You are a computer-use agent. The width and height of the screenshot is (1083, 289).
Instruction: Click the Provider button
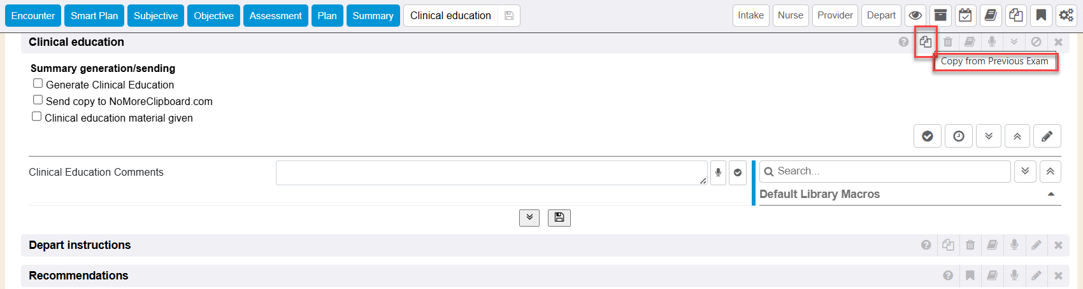pos(835,15)
